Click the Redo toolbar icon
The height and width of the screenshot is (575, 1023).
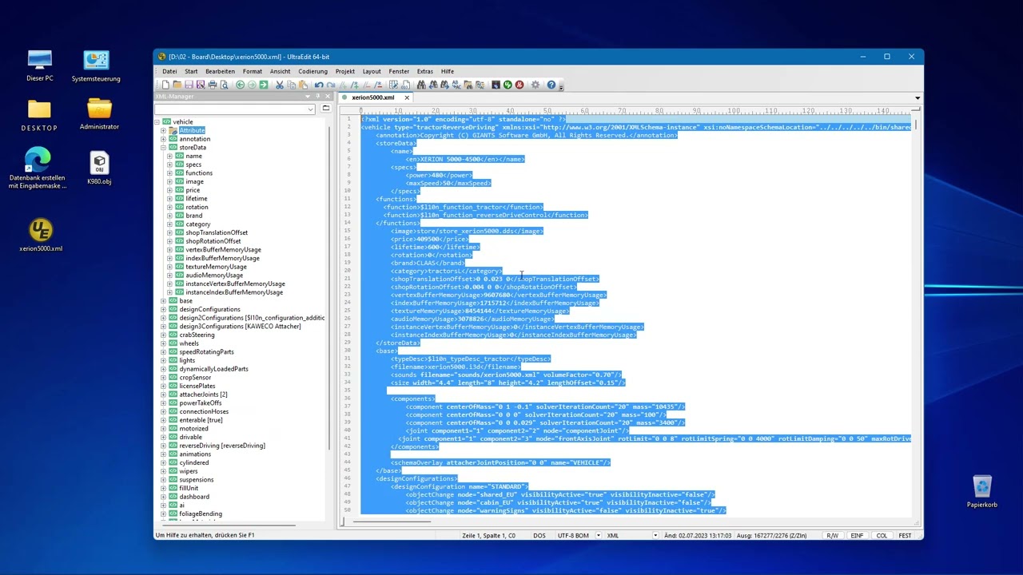tap(331, 85)
